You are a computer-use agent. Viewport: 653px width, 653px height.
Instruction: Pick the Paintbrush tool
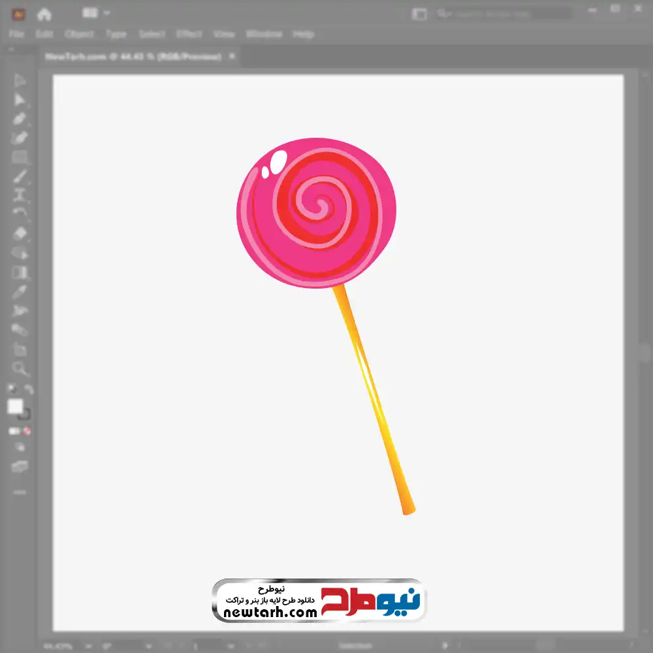point(20,176)
